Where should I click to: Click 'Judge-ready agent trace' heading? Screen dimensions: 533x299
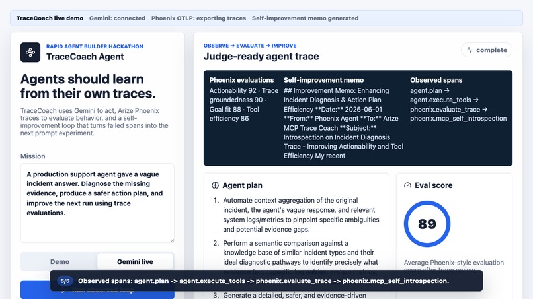point(261,56)
